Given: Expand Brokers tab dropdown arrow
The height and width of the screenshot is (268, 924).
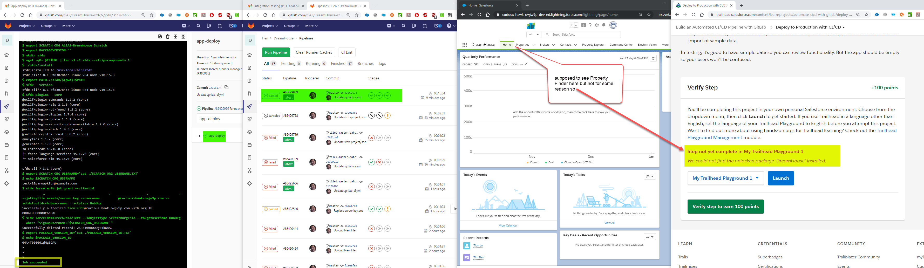Looking at the screenshot, I should 553,45.
